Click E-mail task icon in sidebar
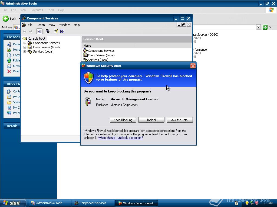Viewport: 277px width, 207px height. 9,66
